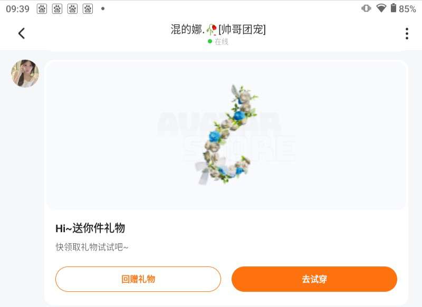Tap the 快领取礼物试试吧~ subtitle text
Screen dimensions: 422x307
[92, 247]
